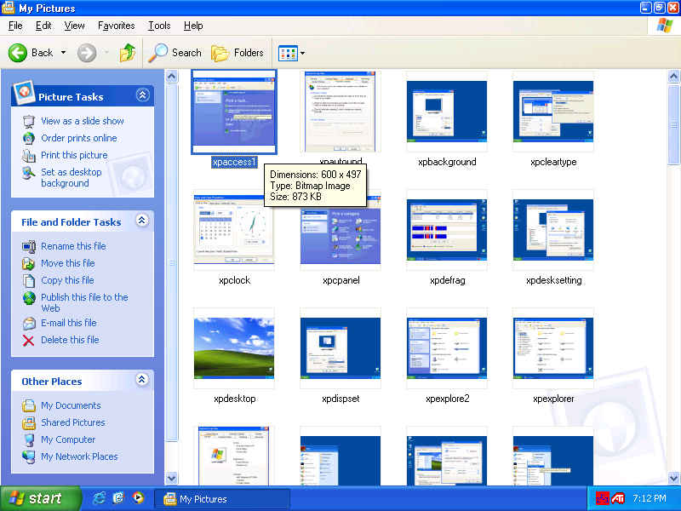
Task: Collapse the Picture Tasks panel
Action: click(142, 95)
